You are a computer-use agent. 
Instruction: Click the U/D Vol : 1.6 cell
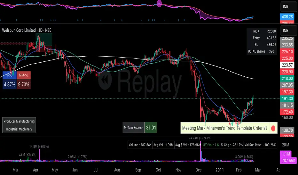tap(211, 145)
